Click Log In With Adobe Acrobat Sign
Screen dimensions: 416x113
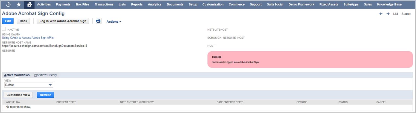click(63, 21)
